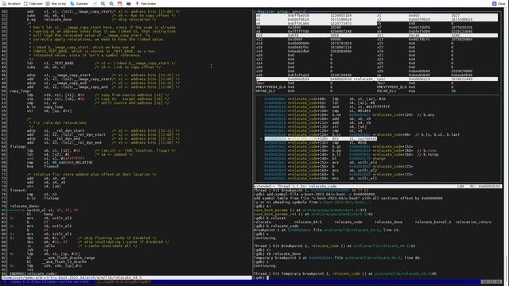Click relocate_kernel.S completion suggestion
Viewport: 509px width, 286px height.
(x=433, y=222)
